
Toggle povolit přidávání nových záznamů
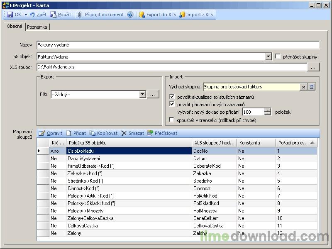tap(172, 104)
